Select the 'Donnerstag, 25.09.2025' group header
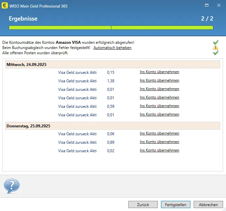 click(x=28, y=126)
